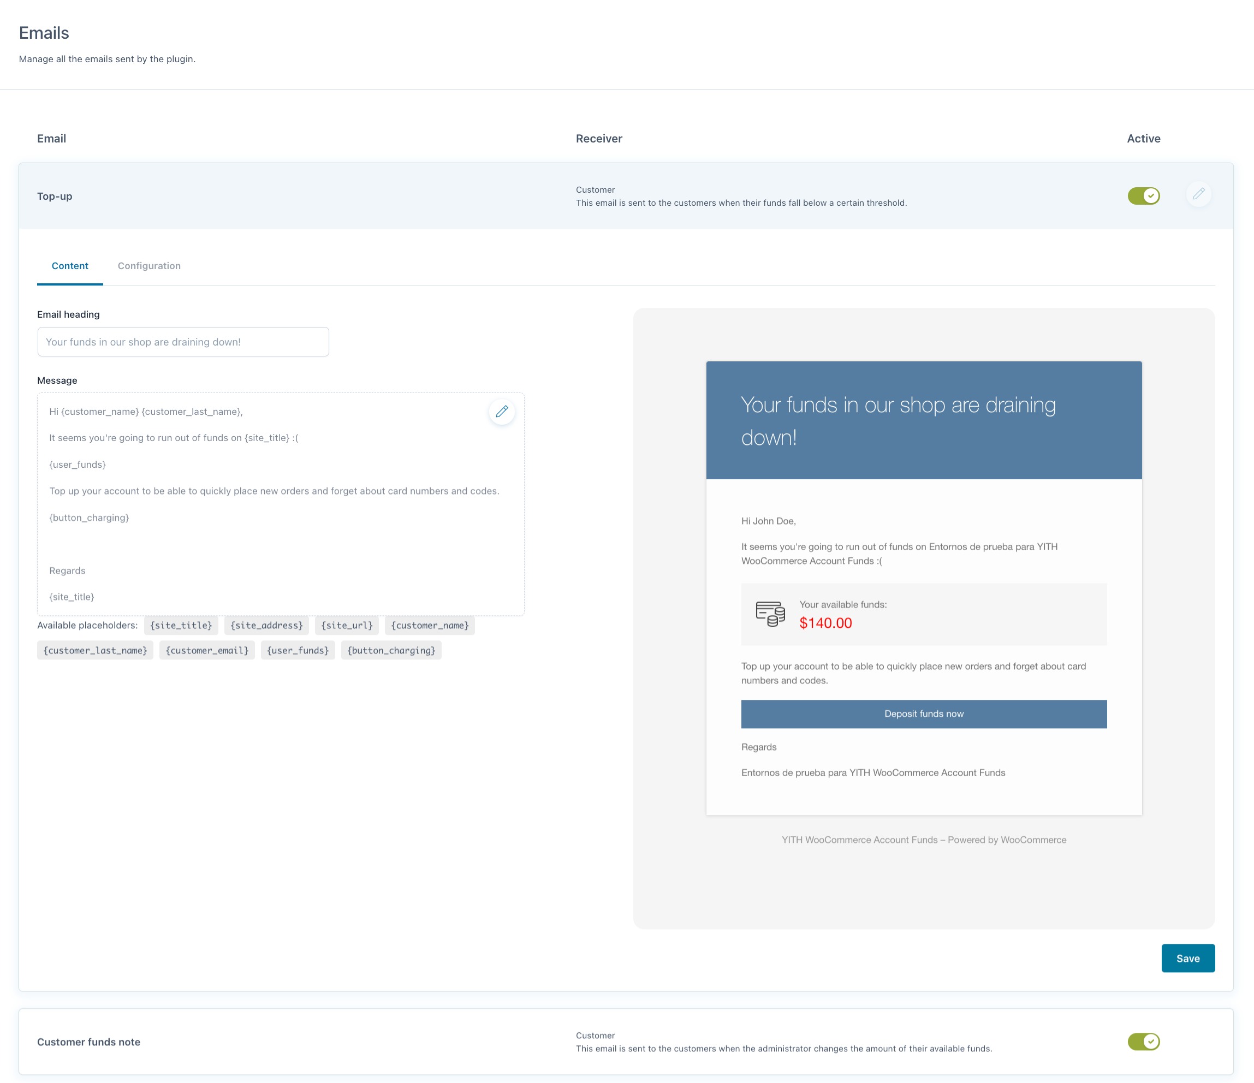Collapse the Top-up email row title
This screenshot has width=1254, height=1083.
(x=55, y=196)
